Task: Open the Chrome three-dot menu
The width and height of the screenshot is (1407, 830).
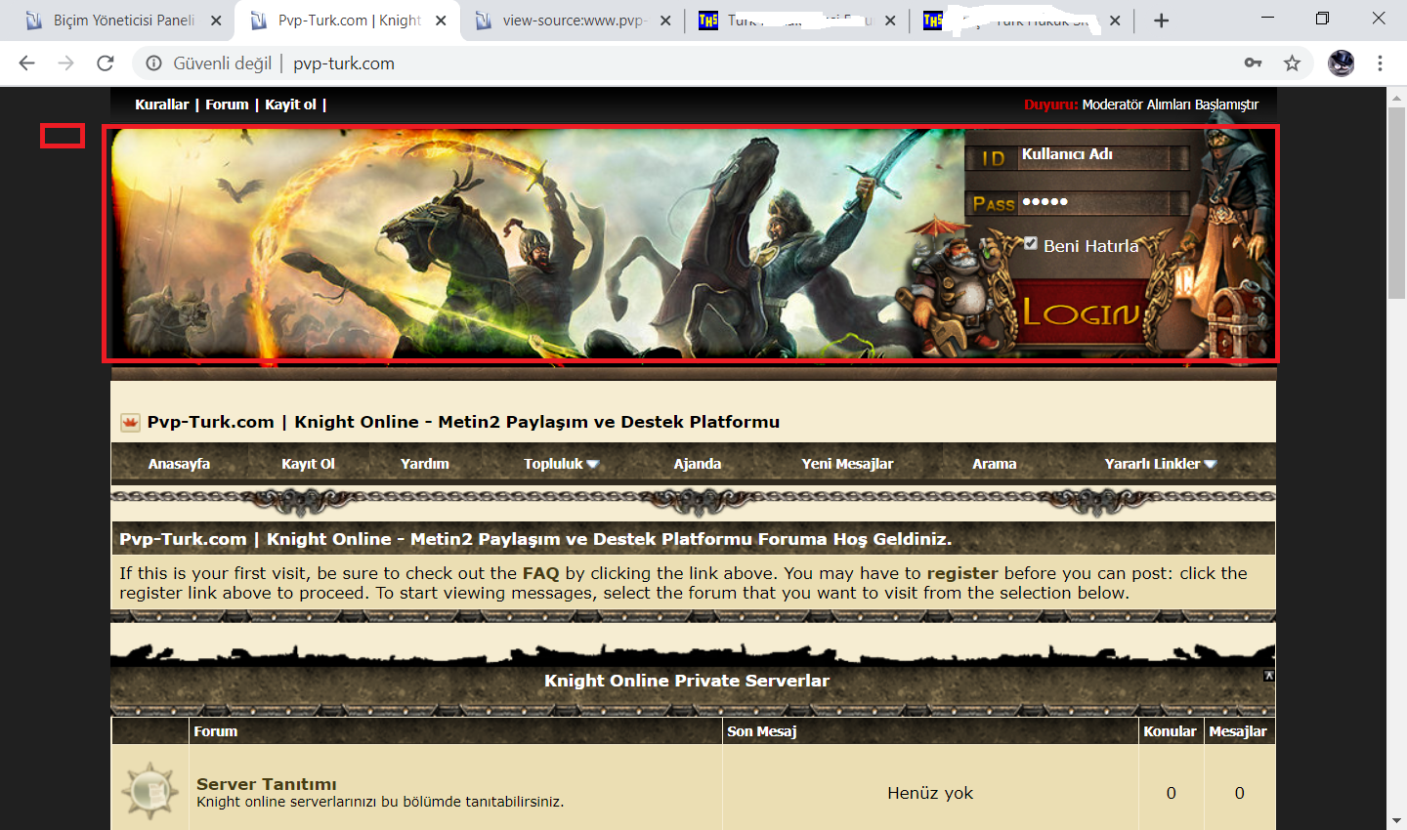Action: pyautogui.click(x=1380, y=63)
